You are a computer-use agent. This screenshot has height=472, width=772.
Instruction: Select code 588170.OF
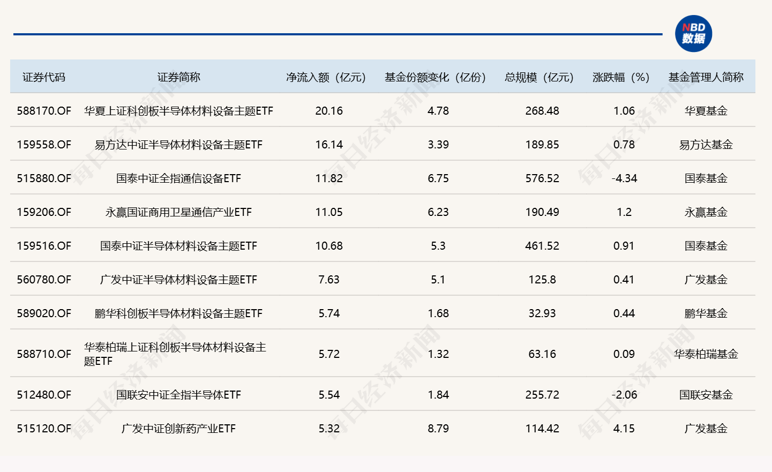[44, 111]
